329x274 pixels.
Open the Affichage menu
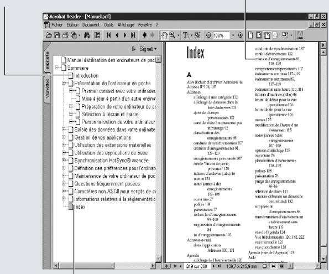pos(126,25)
